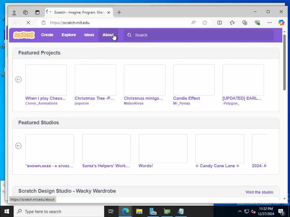Open When I play Chess project link
290x217 pixels.
46,98
